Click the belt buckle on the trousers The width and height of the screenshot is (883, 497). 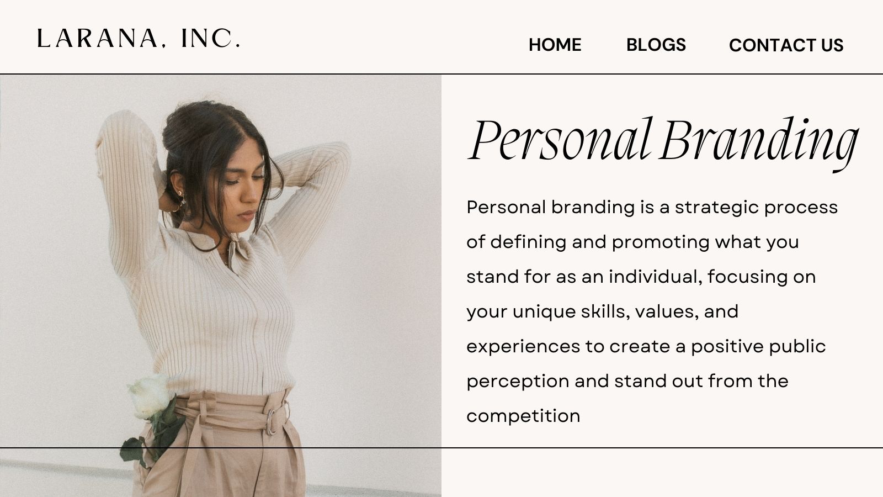(x=270, y=422)
